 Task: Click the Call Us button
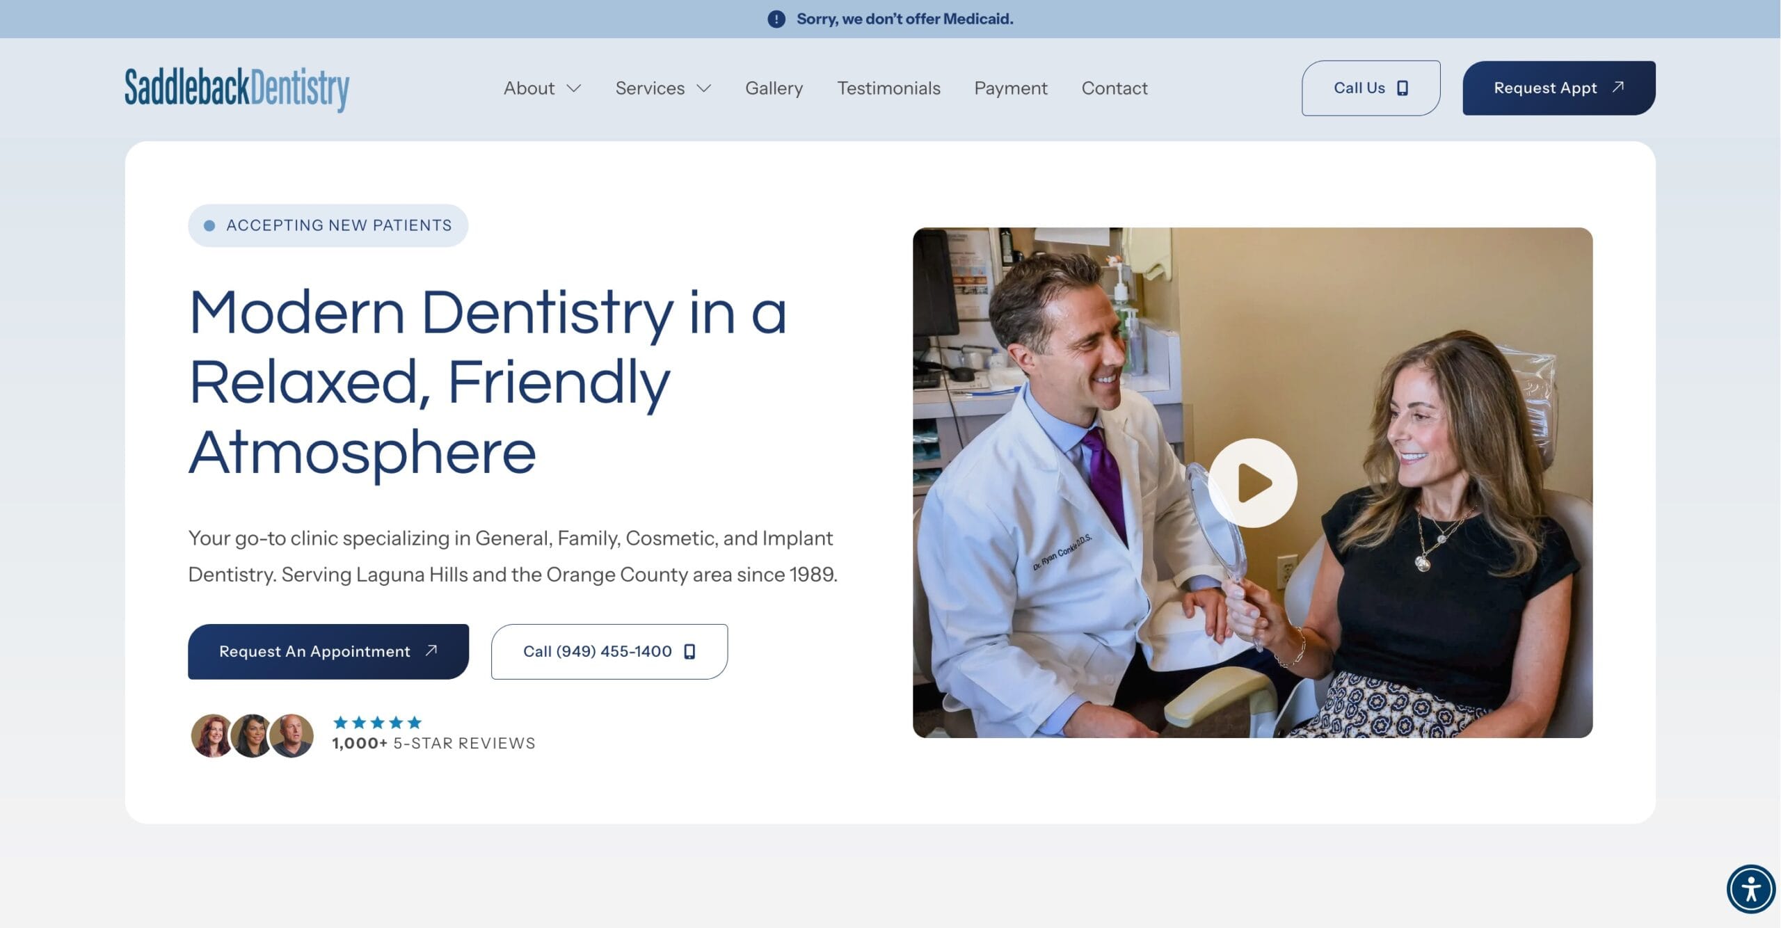click(1371, 88)
